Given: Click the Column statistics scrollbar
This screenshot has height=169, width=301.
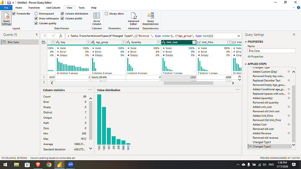Looking at the screenshot, I should [91, 120].
